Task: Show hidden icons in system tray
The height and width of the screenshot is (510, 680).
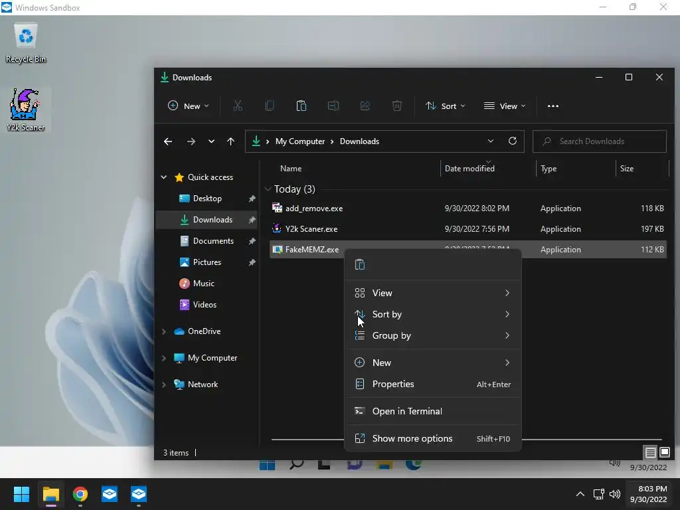Action: pyautogui.click(x=580, y=494)
